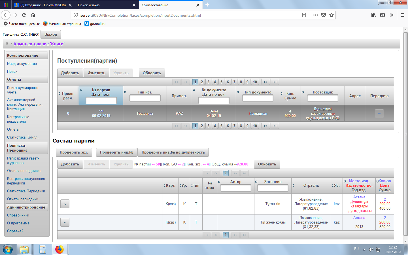408x255 pixels.
Task: Go to page 5 in upper paginator
Action: click(221, 82)
